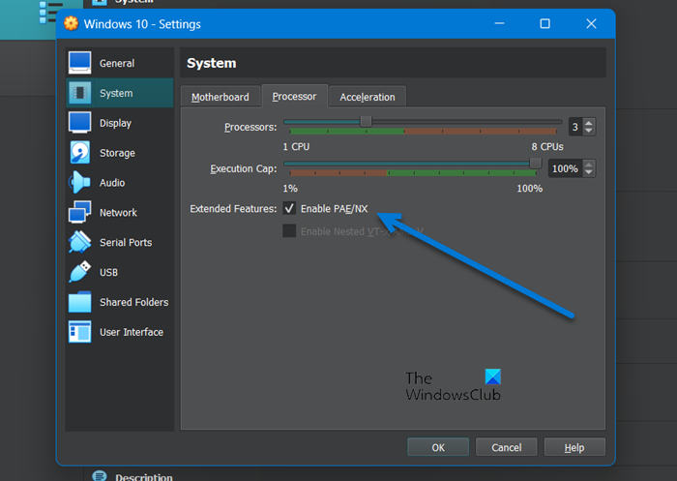This screenshot has height=481, width=677.
Task: Click the list menu icon in background window
Action: (51, 12)
